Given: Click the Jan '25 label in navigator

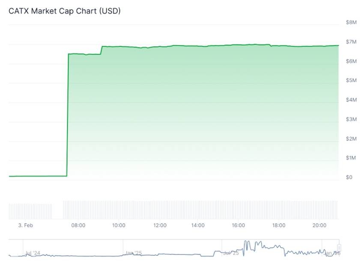Looking at the screenshot, I should tap(134, 253).
